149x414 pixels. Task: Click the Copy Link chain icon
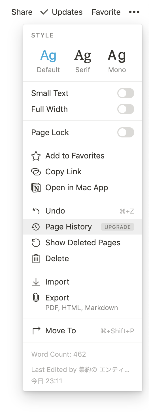[x=36, y=172]
